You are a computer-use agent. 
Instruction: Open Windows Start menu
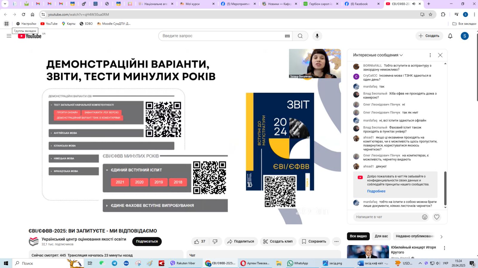click(6, 263)
